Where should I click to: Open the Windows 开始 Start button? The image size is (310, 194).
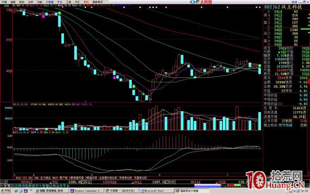click(5, 191)
